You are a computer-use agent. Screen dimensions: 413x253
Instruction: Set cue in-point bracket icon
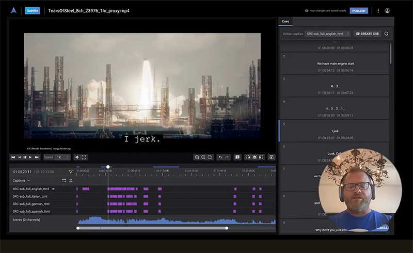[x=248, y=157]
